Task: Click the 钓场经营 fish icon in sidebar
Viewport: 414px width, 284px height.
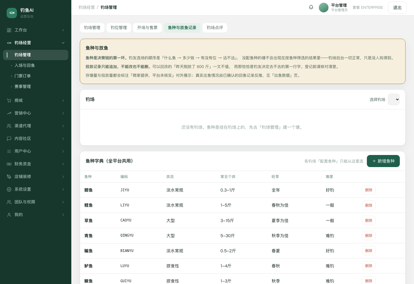Action: [9, 43]
